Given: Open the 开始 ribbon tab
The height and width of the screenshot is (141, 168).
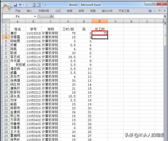Looking at the screenshot, I should point(18,11).
